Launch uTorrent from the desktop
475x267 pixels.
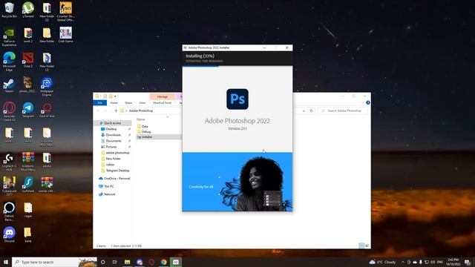click(x=28, y=10)
